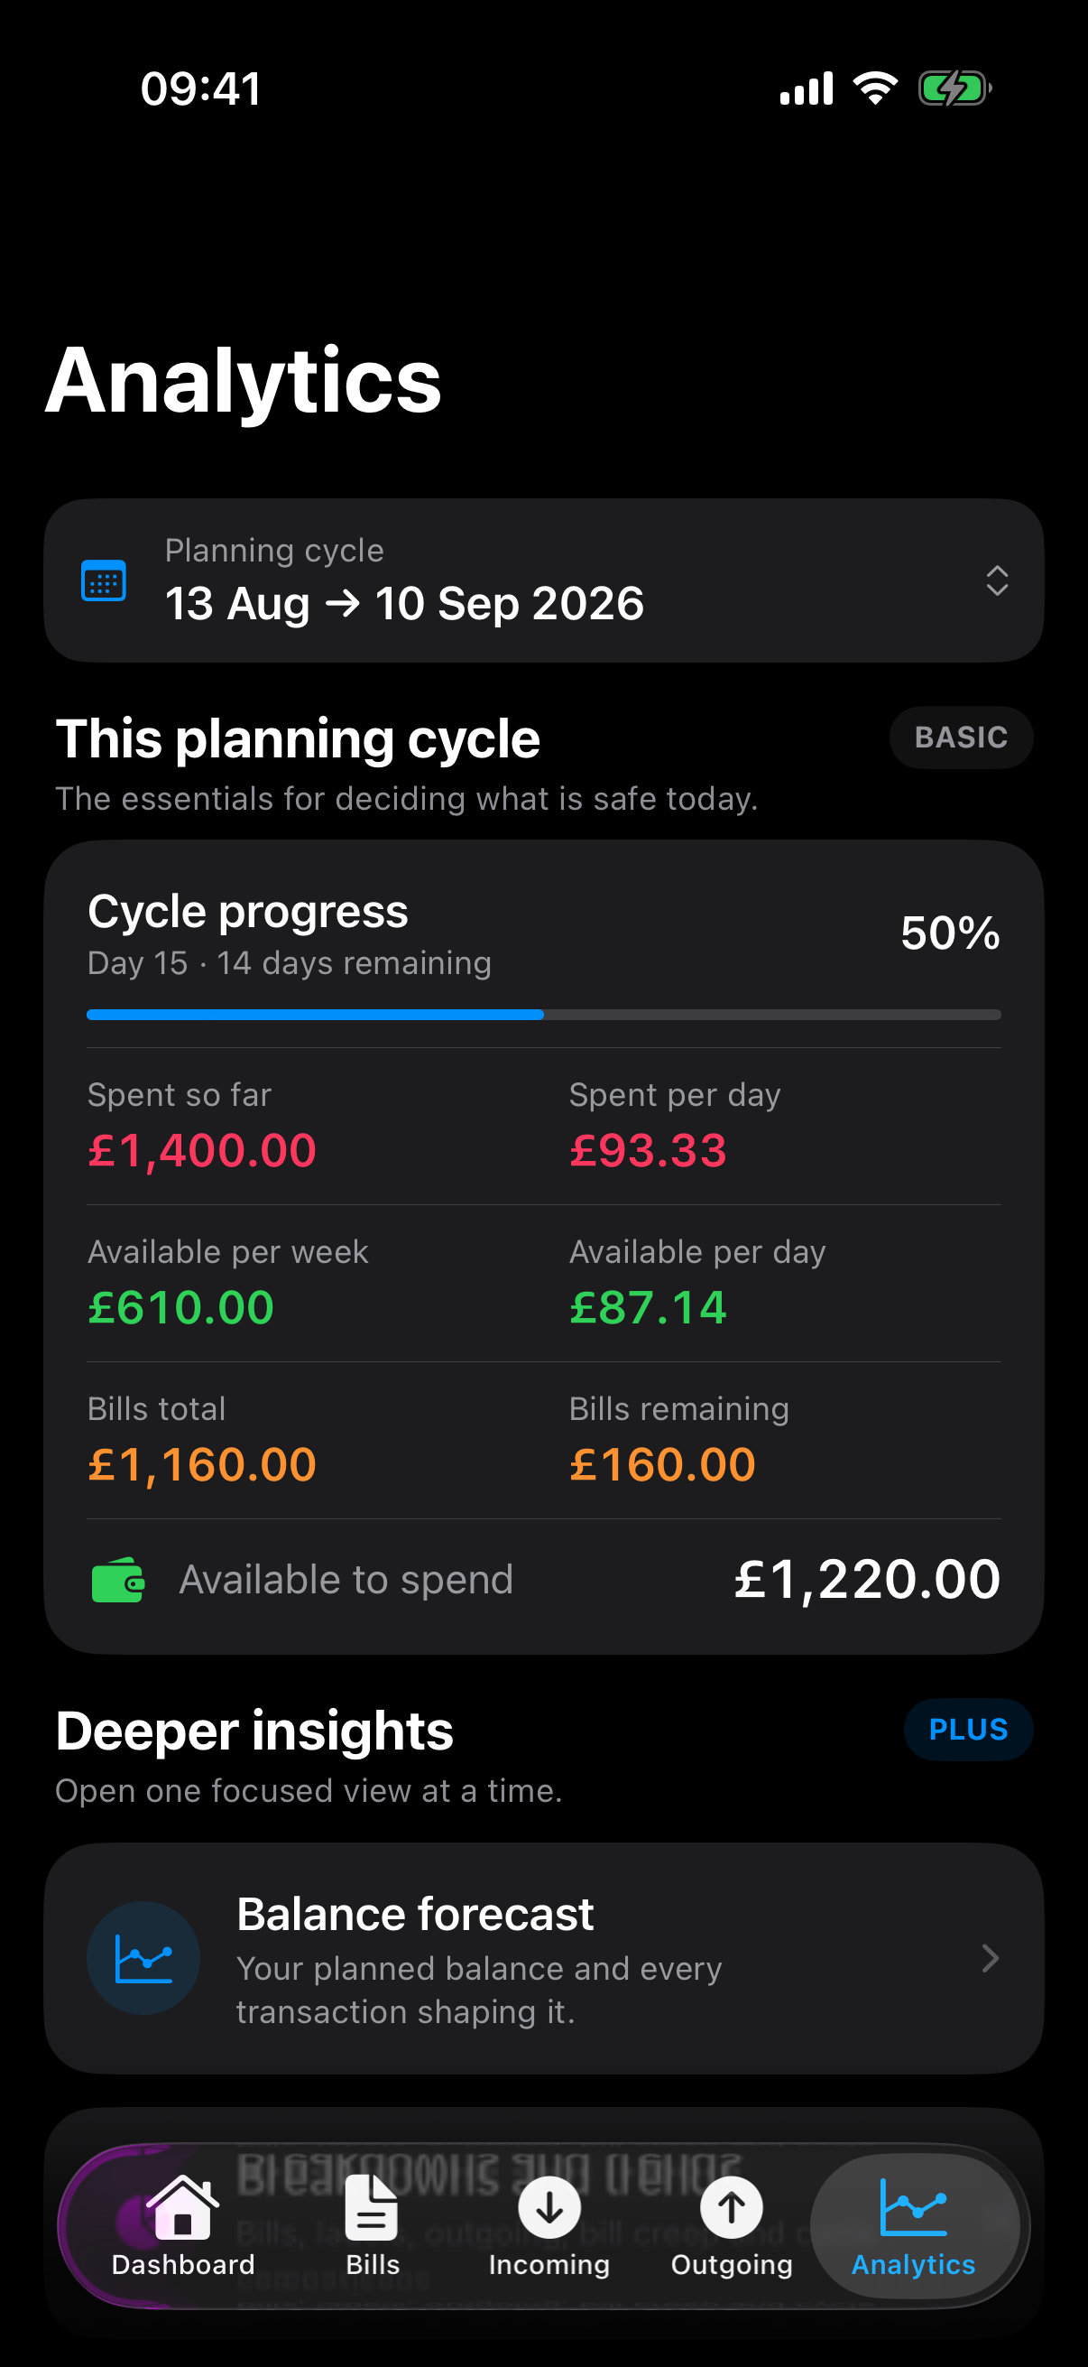
Task: Open the 13 Aug to 10 Sep 2026 cycle selector
Action: tap(543, 580)
